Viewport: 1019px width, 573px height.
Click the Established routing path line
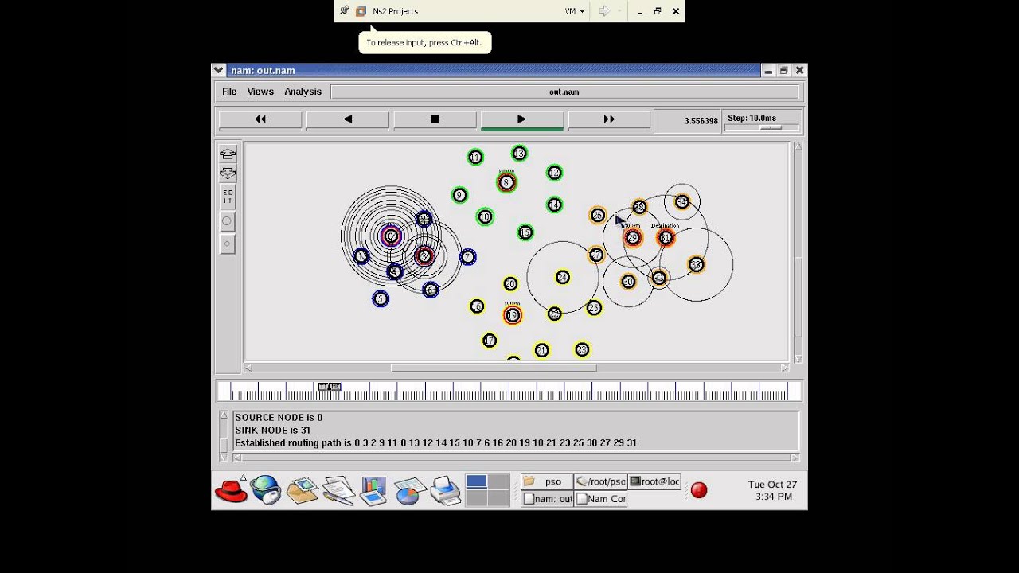click(435, 442)
